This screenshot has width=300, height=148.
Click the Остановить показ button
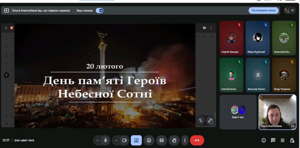[x=263, y=10]
